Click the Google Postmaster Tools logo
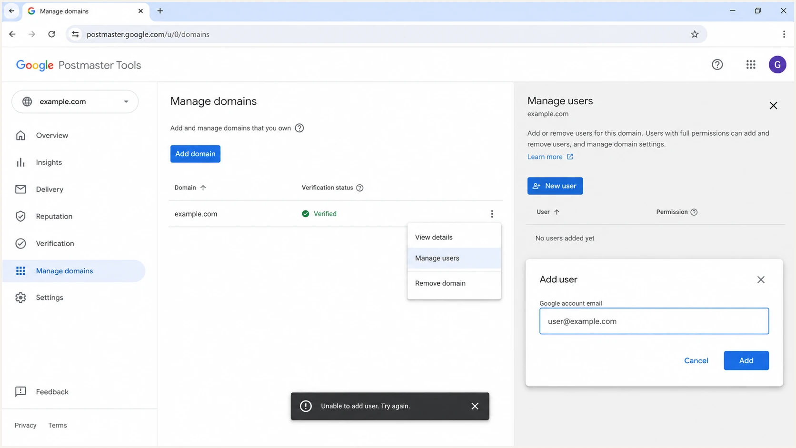This screenshot has width=796, height=448. pos(79,65)
